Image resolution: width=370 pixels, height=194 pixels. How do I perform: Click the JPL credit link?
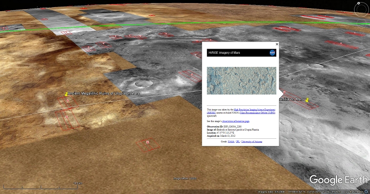[238, 141]
